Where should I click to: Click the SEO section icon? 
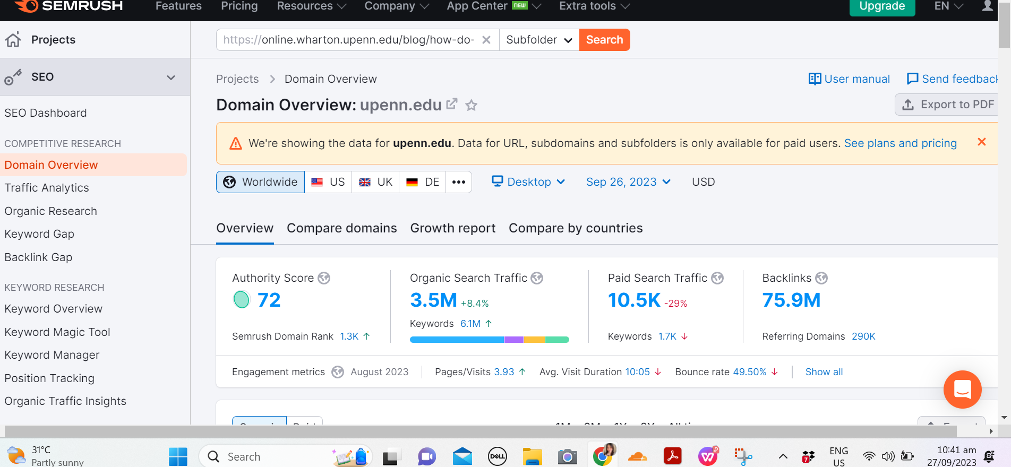point(13,77)
